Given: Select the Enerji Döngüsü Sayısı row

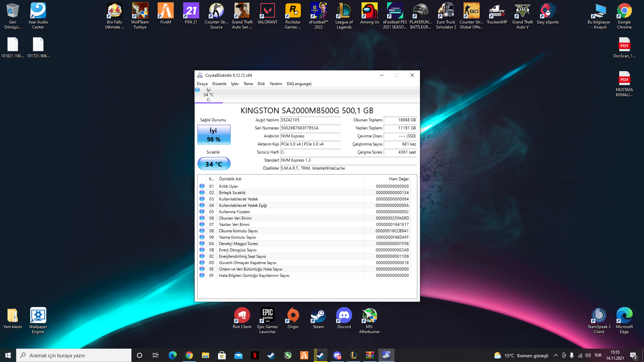Looking at the screenshot, I should click(x=305, y=250).
